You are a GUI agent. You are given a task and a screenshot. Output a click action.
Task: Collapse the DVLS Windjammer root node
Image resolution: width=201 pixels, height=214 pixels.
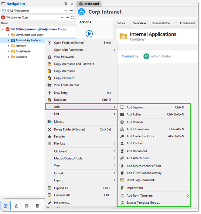tap(3, 29)
